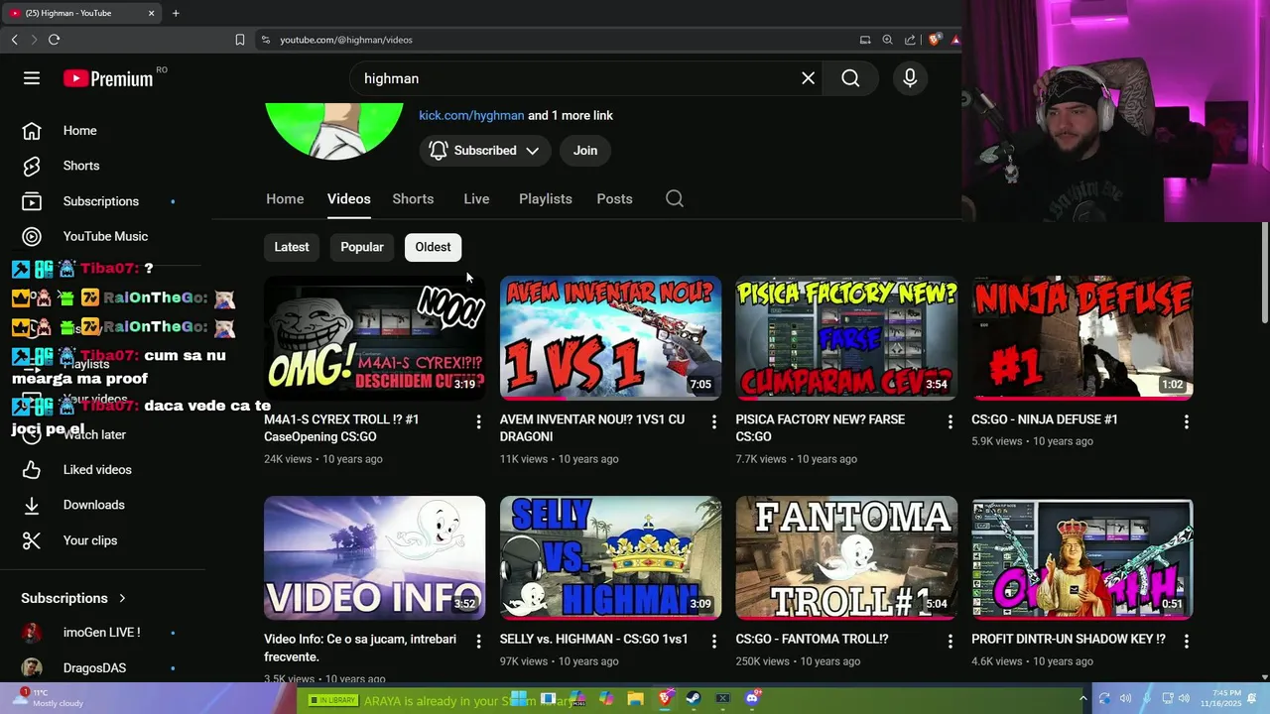Screen dimensions: 1270x714
Task: Click the YouTube Premium logo
Action: [108, 78]
